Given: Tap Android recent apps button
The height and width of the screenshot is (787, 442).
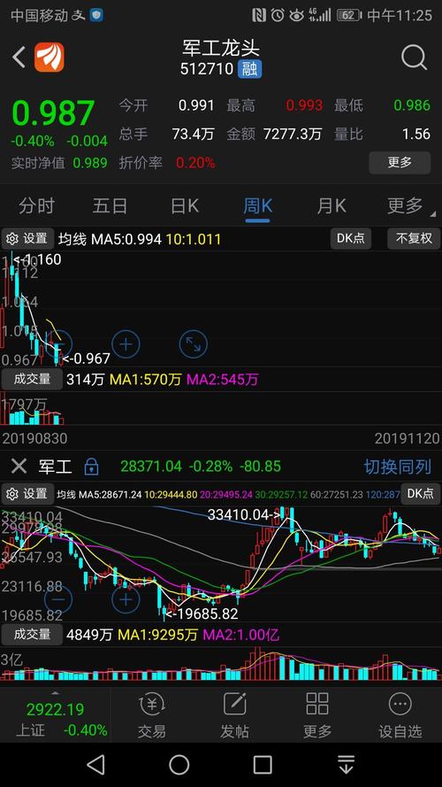Looking at the screenshot, I should (x=263, y=764).
